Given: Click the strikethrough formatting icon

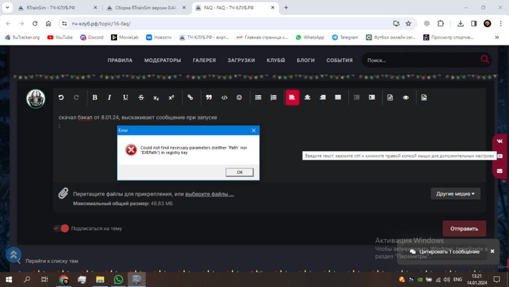Looking at the screenshot, I should pyautogui.click(x=141, y=97).
